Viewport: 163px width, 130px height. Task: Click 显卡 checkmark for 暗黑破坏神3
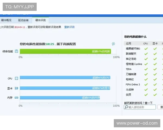[x=155, y=49]
